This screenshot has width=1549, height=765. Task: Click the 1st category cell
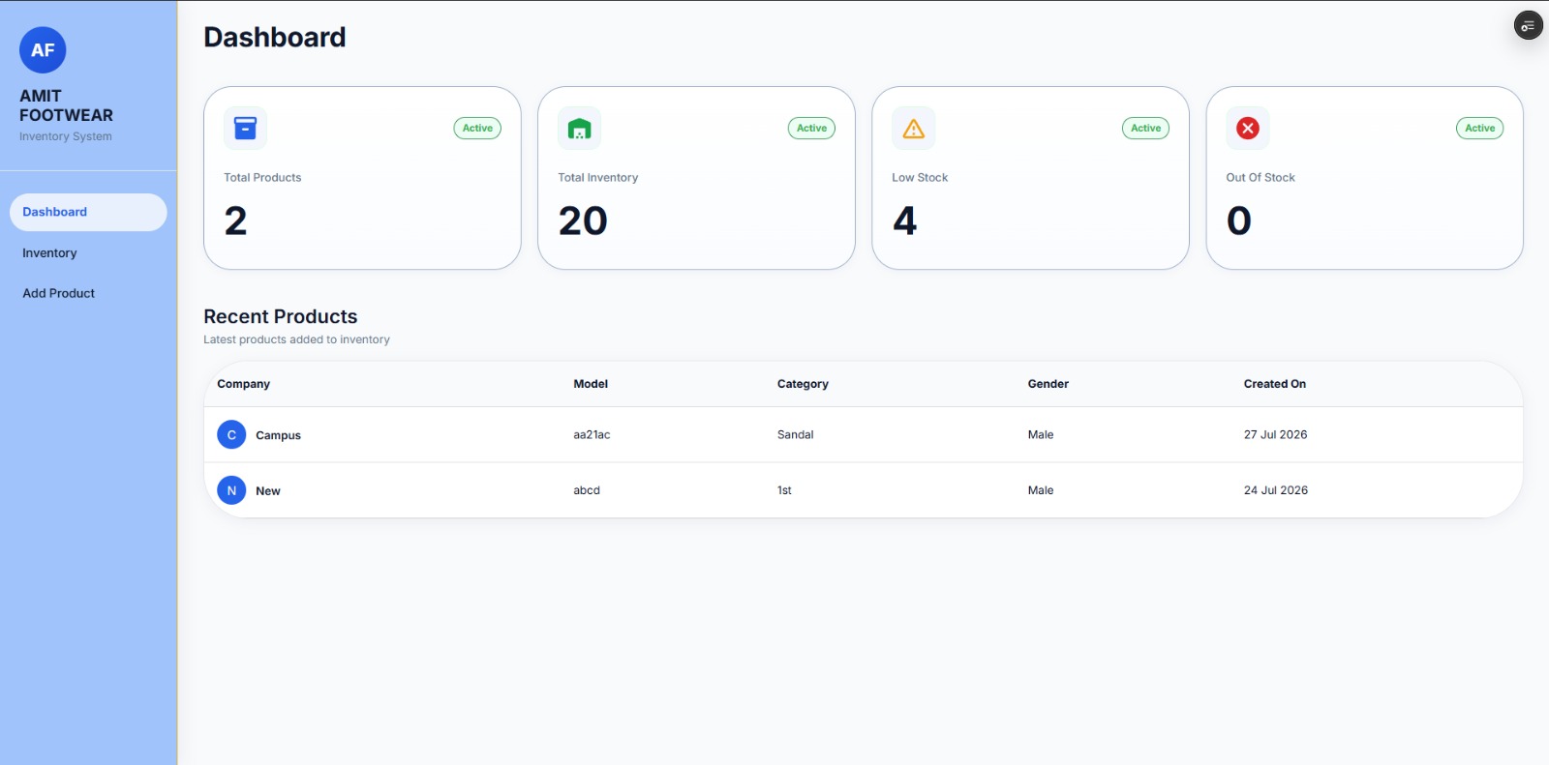[x=784, y=490]
